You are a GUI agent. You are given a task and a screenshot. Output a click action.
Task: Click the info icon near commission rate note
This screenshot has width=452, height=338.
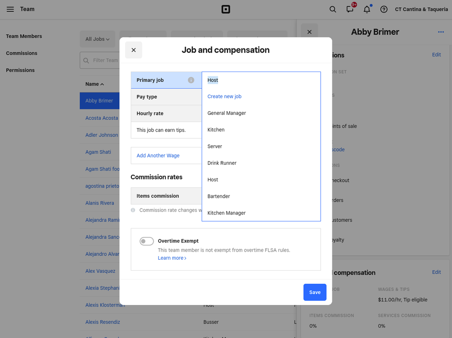coord(133,209)
